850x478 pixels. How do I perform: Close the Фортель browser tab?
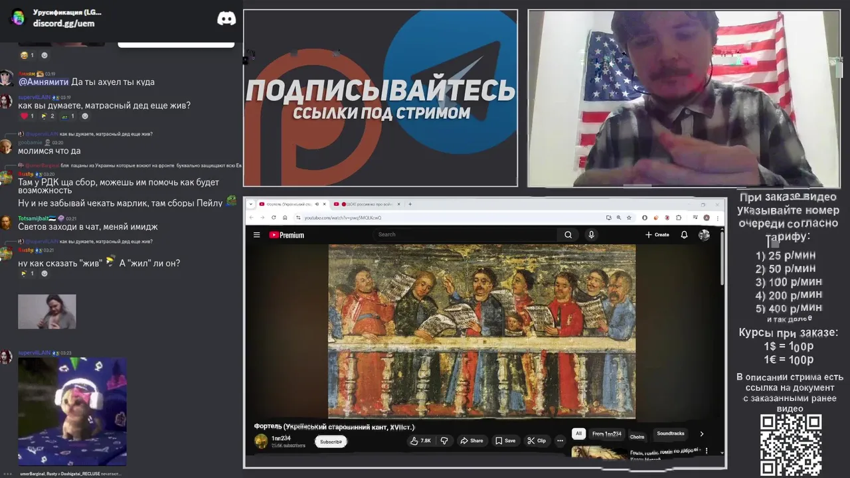[324, 204]
